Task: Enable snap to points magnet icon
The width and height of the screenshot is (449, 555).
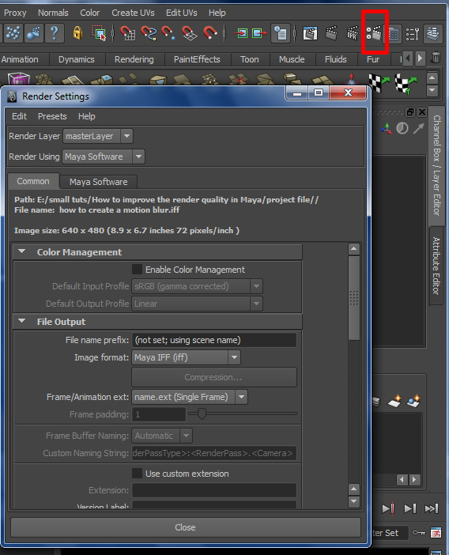Action: pyautogui.click(x=168, y=34)
